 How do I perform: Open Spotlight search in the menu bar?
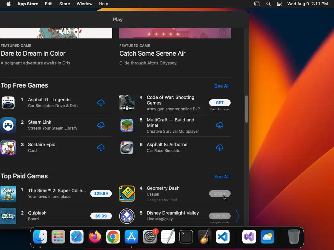[x=268, y=4]
